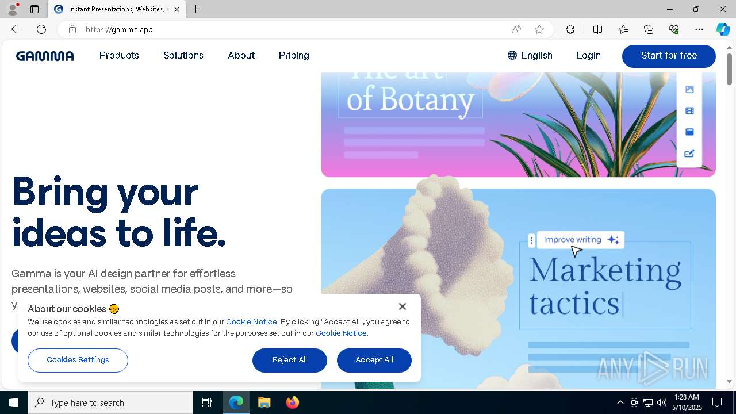Open Collections panel
This screenshot has height=414, width=736.
(x=649, y=29)
